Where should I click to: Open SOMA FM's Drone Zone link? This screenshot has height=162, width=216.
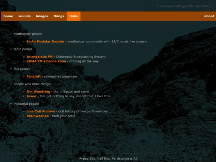[46, 61]
